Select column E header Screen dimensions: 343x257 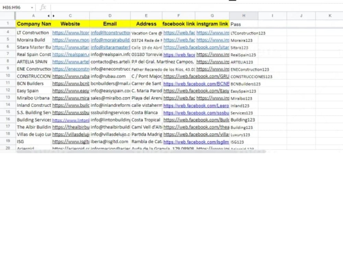146,16
